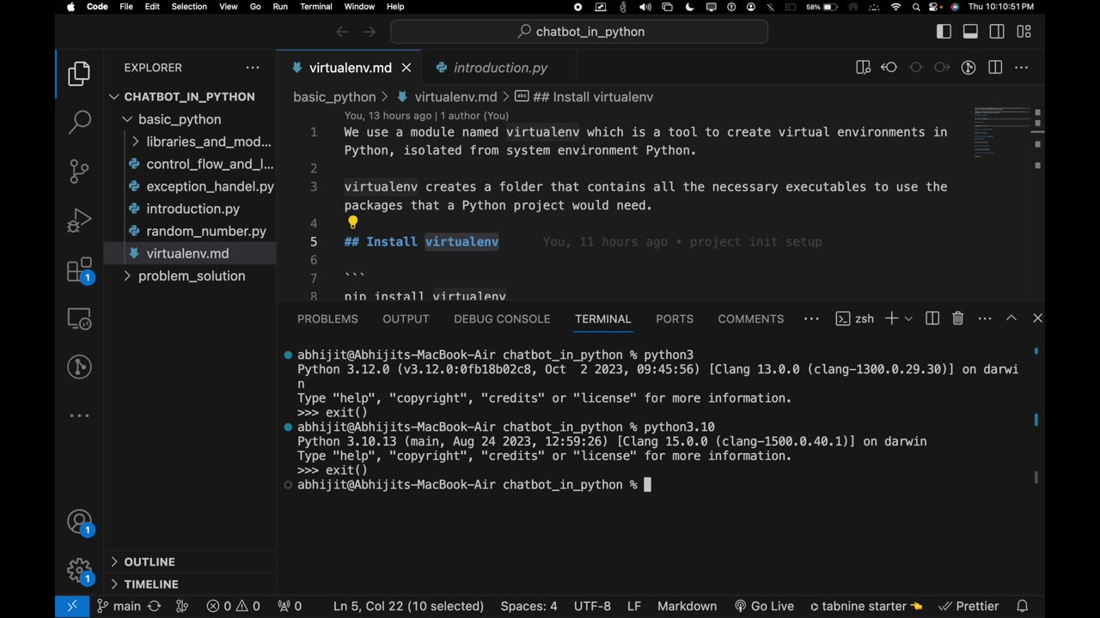Click tabnine starter status item

865,606
